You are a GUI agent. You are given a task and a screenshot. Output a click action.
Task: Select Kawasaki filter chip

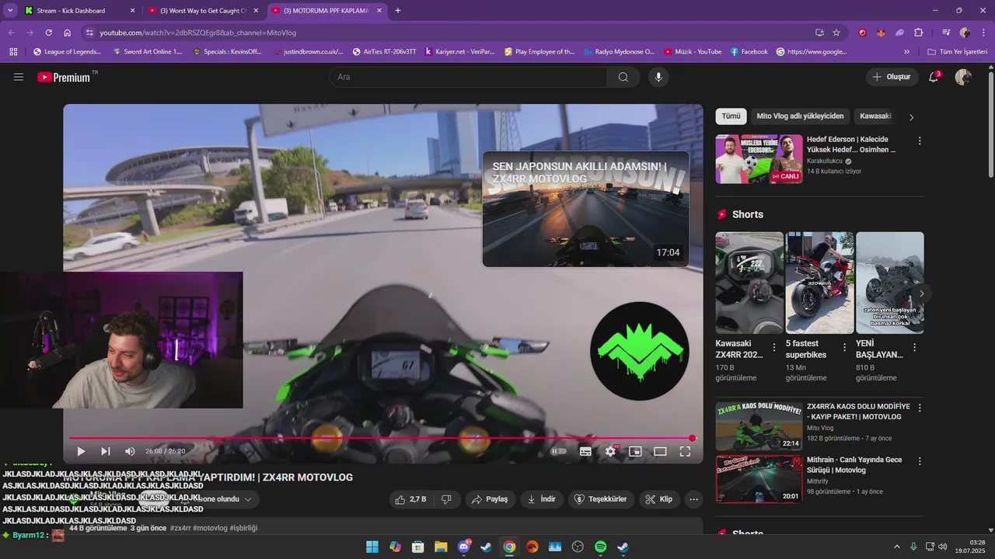875,116
